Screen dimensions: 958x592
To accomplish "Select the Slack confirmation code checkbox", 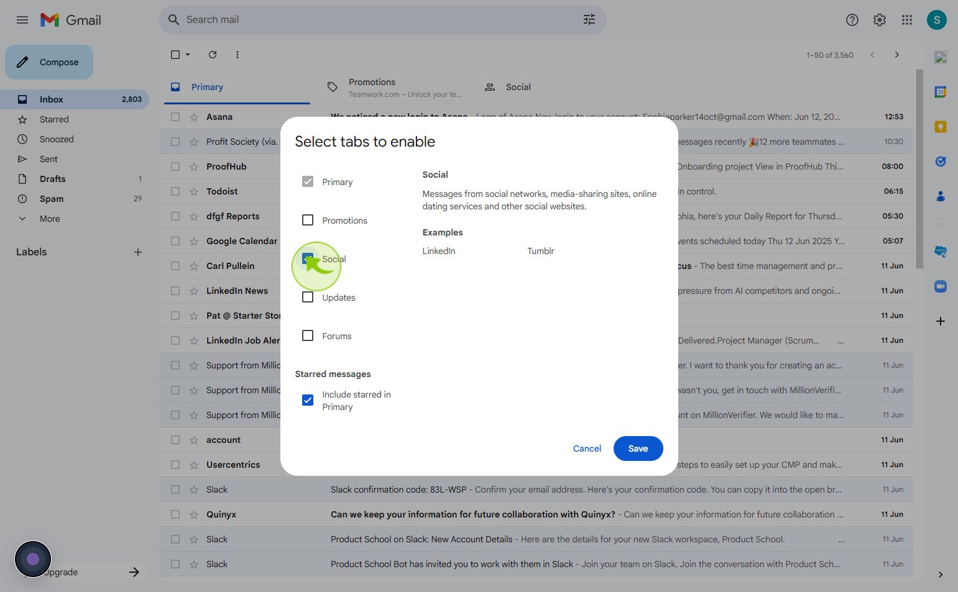I will click(x=175, y=490).
